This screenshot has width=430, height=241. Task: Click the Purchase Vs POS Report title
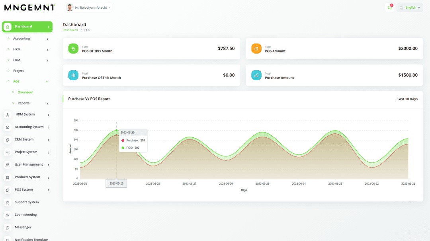point(89,99)
